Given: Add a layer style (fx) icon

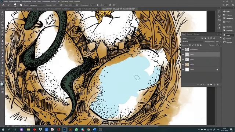Looking at the screenshot, I should 201,85.
